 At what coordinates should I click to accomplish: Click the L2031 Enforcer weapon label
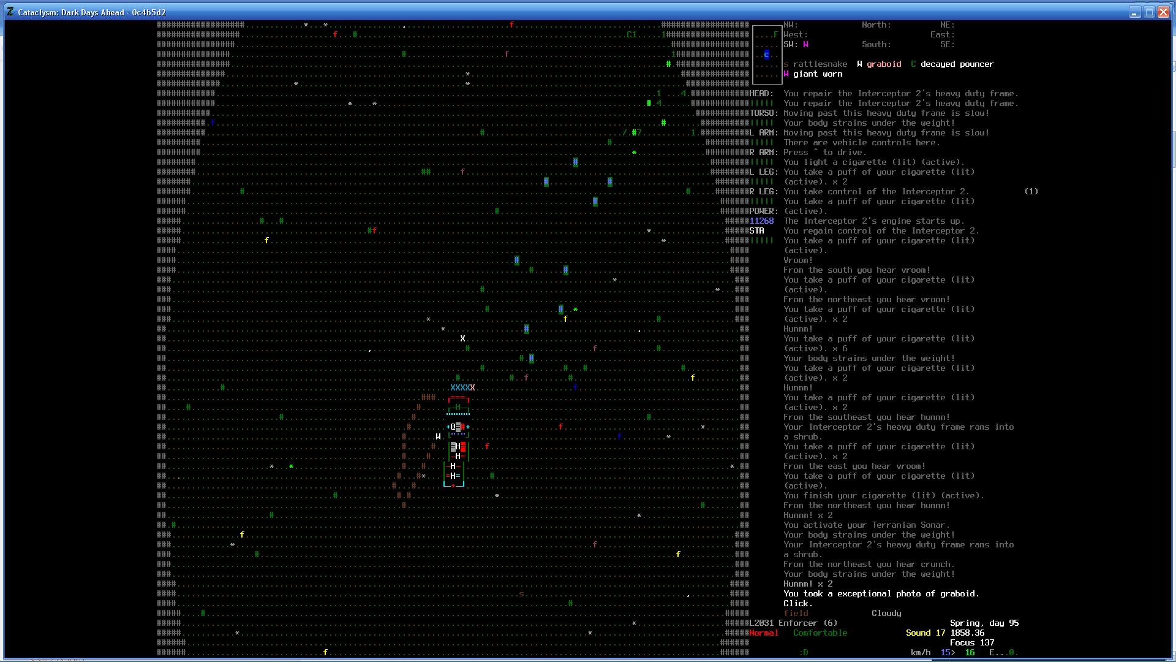point(793,623)
